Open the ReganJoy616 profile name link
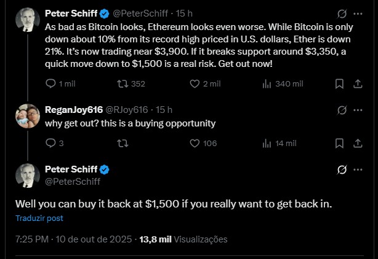The image size is (378, 259). [72, 110]
